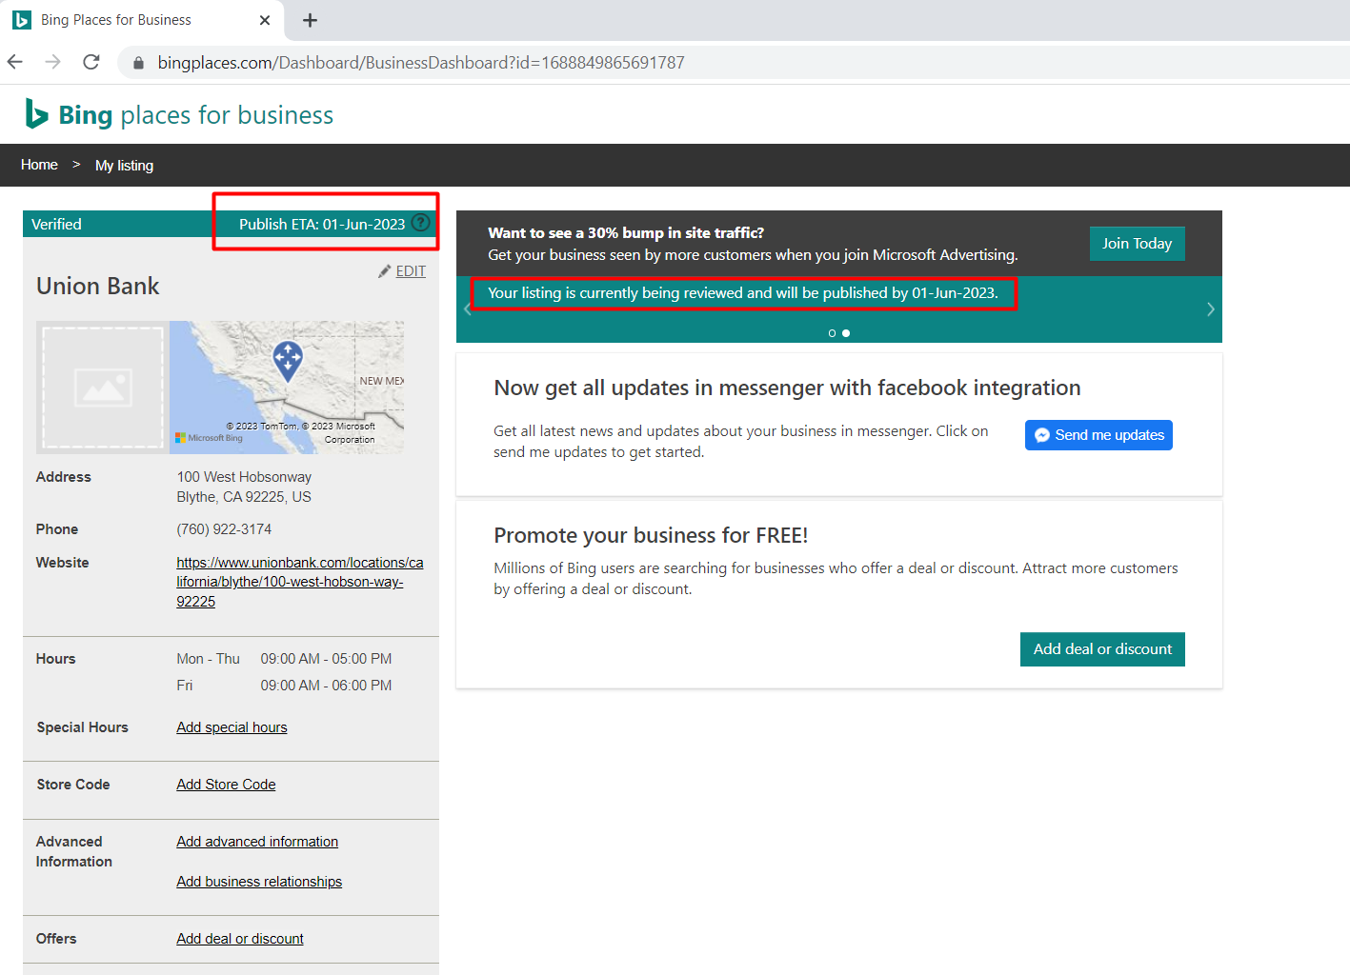The width and height of the screenshot is (1350, 975).
Task: Select the second carousel dot
Action: [846, 333]
